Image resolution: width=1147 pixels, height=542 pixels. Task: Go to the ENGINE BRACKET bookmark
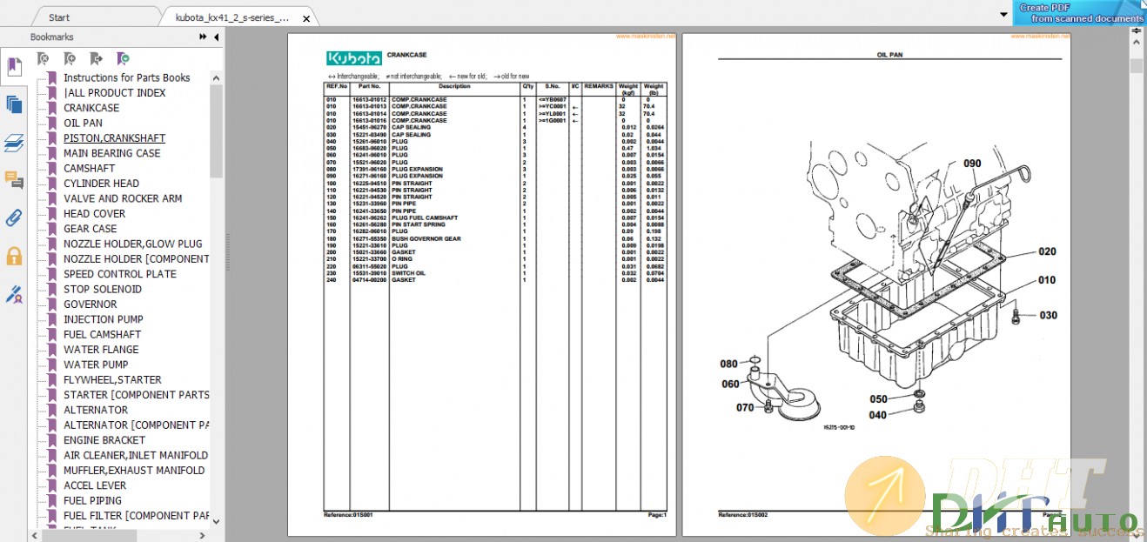104,440
